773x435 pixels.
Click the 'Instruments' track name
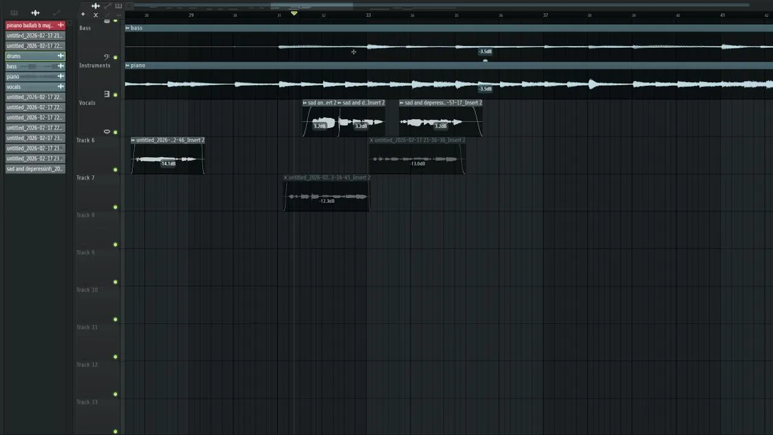click(x=94, y=65)
